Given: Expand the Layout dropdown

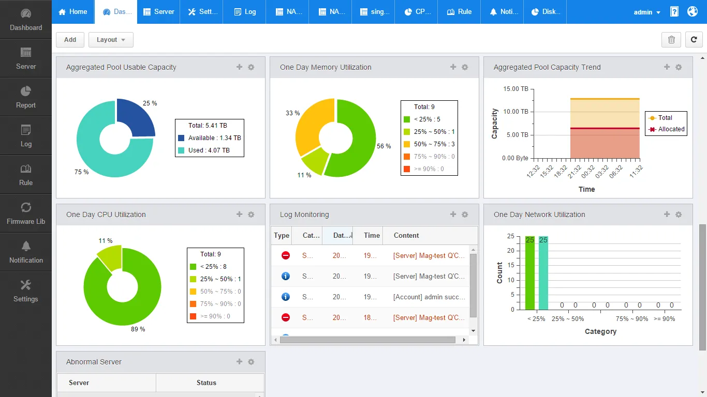Looking at the screenshot, I should [111, 40].
